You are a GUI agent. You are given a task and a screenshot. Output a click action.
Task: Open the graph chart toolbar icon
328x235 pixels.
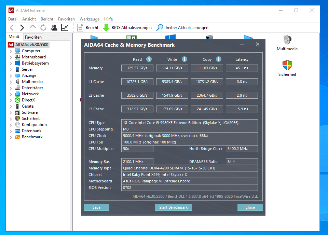coord(65,28)
